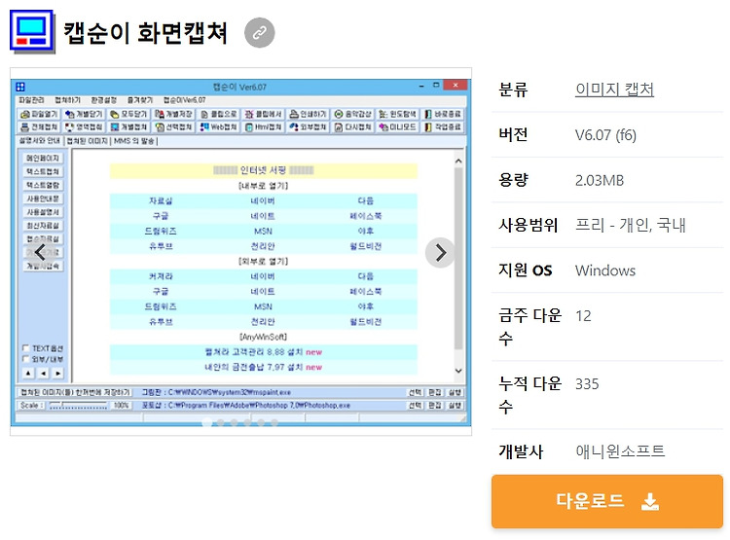The height and width of the screenshot is (540, 730).
Task: Click the 클립에서 toolbar button
Action: tap(263, 114)
